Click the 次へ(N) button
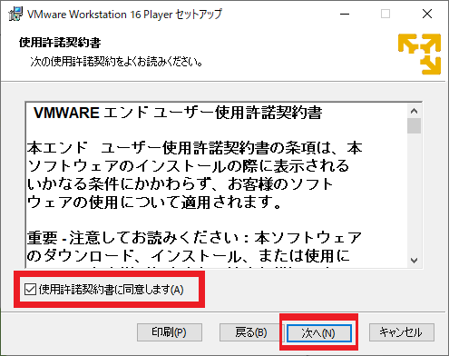The image size is (449, 356). (x=319, y=333)
